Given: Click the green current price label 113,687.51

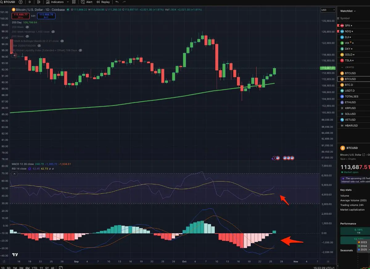Looking at the screenshot, I should (x=328, y=68).
